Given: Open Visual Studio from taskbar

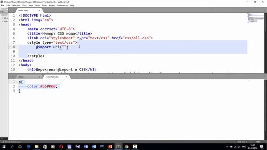Looking at the screenshot, I should (78, 147).
